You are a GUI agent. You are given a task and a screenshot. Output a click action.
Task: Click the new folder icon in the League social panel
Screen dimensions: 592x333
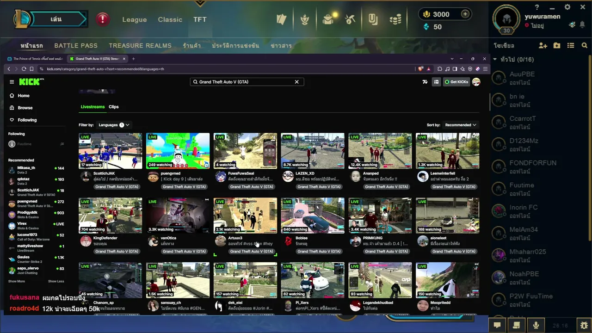[557, 45]
